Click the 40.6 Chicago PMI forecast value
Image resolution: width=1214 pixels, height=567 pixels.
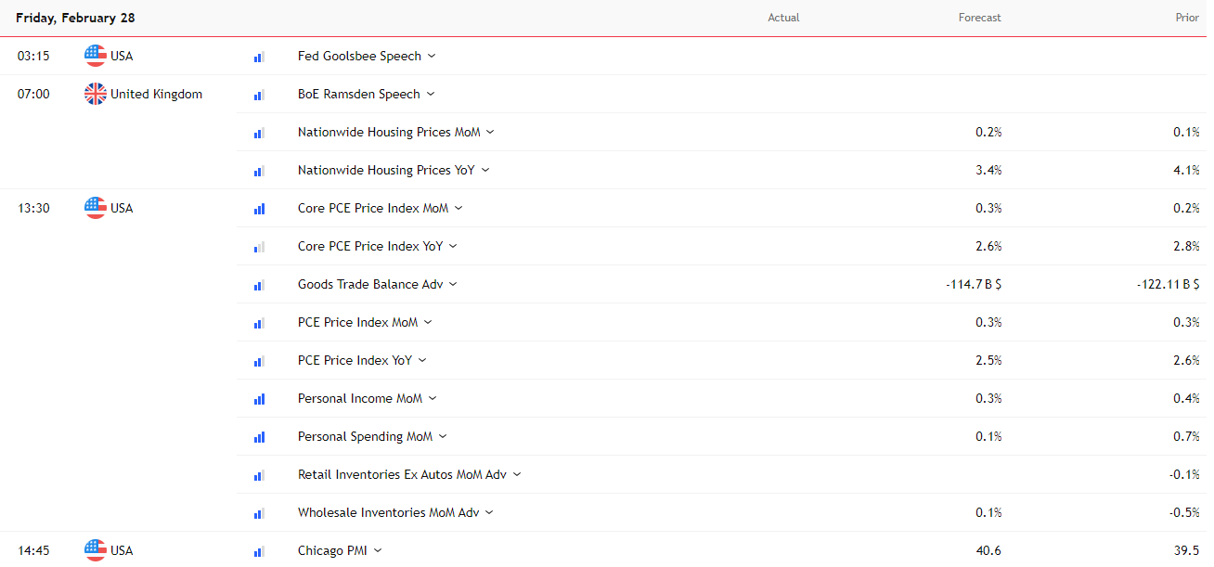pos(989,550)
